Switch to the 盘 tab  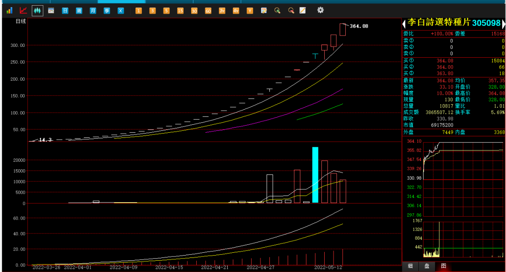(427, 266)
